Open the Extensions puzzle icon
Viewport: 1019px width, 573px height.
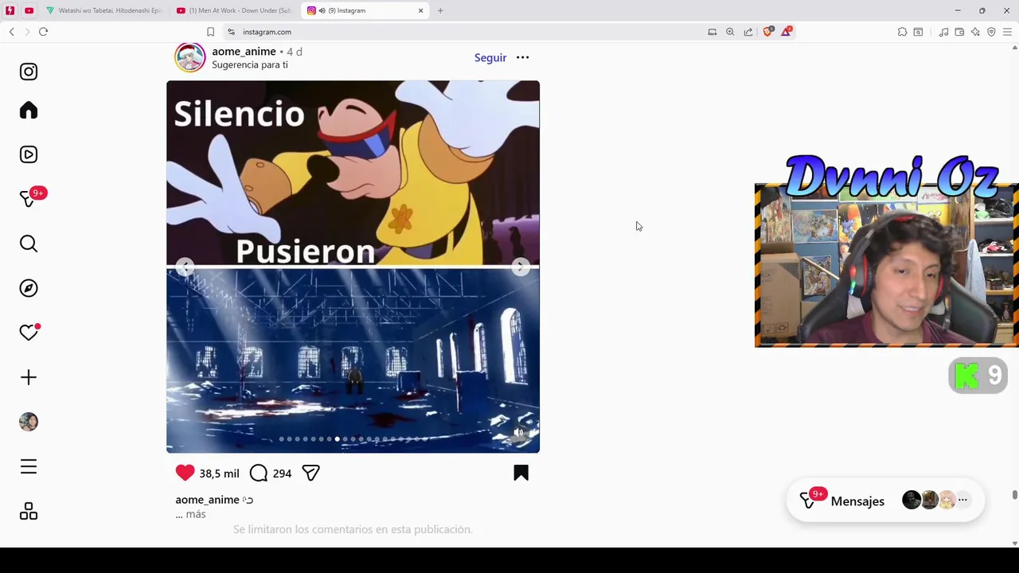point(902,32)
